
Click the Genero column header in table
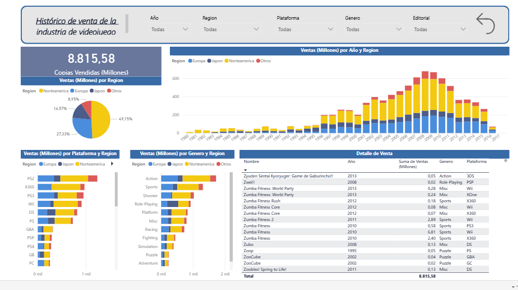446,162
